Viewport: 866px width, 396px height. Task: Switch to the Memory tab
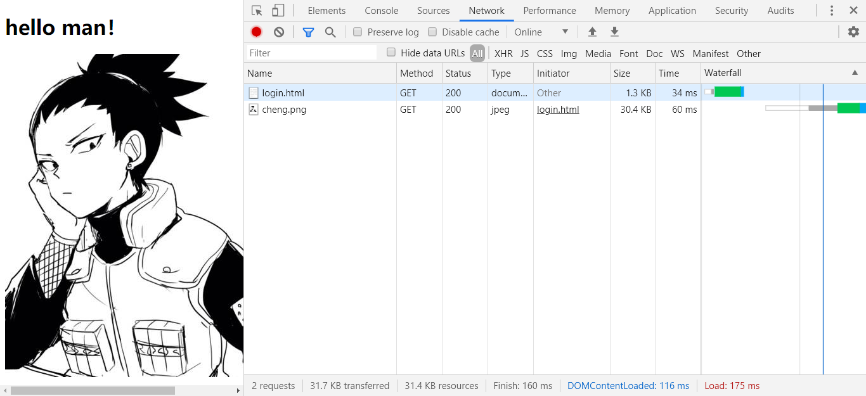point(612,11)
